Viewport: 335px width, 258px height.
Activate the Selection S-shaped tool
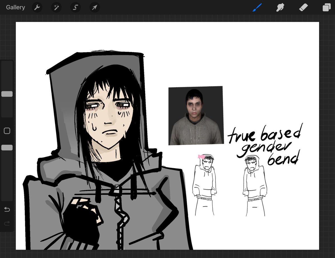click(75, 7)
